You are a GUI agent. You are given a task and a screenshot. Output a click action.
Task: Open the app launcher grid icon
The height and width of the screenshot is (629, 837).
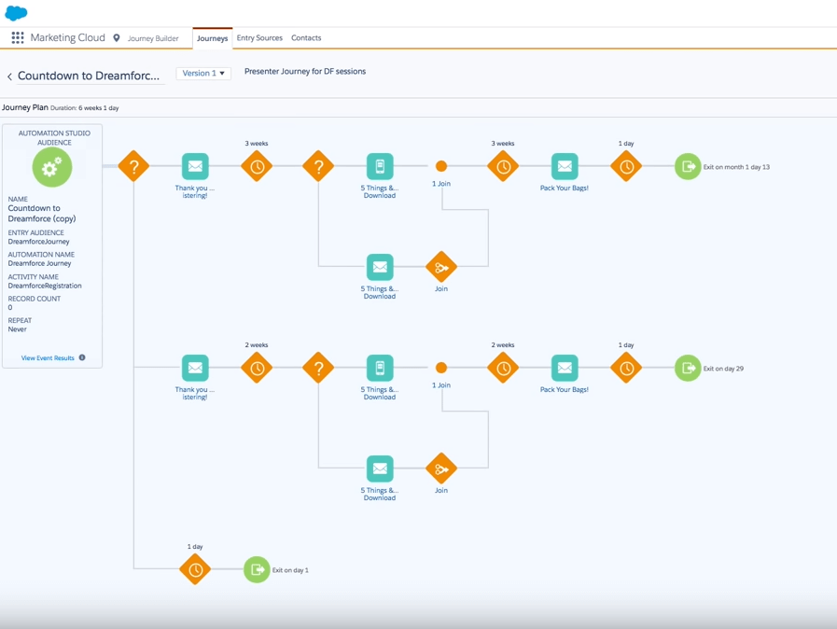point(18,37)
